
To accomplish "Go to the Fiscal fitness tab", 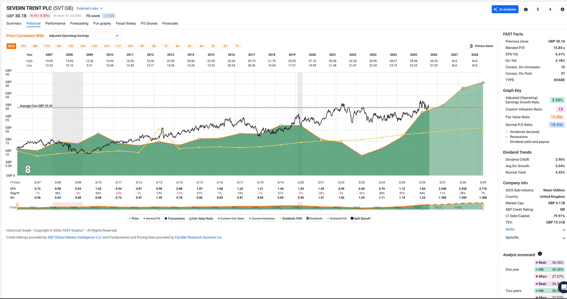I will coord(126,23).
